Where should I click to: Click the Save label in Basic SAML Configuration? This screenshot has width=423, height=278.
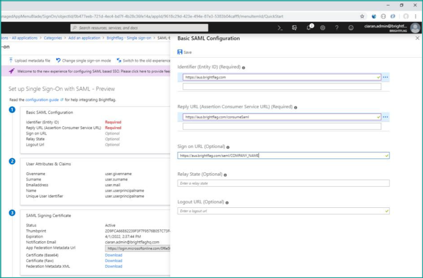187,53
